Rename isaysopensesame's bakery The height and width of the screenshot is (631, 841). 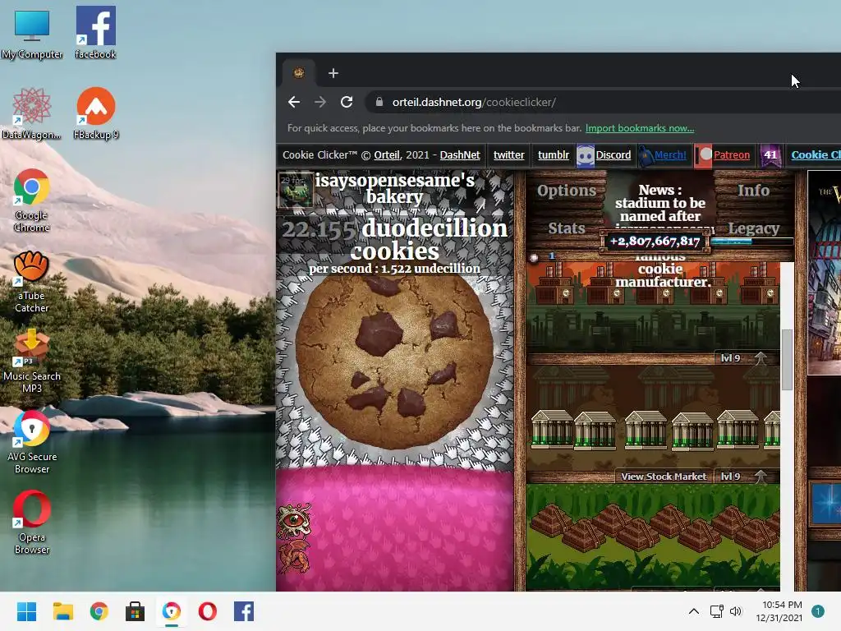(394, 188)
